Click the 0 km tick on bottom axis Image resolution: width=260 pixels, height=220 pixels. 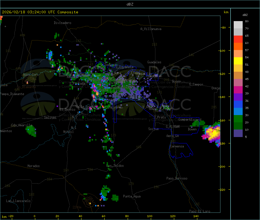(34, 216)
